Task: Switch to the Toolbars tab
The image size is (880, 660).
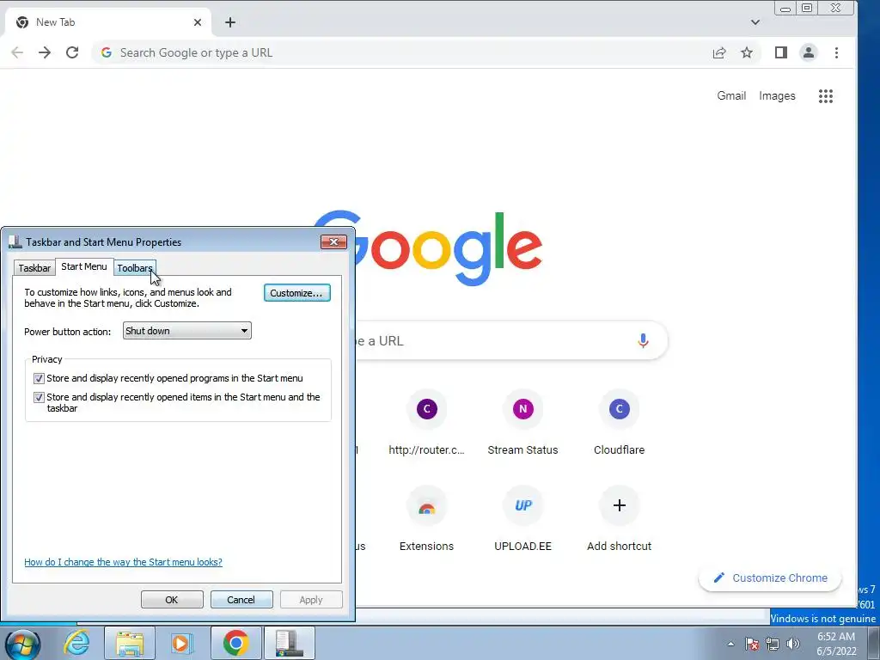Action: pos(135,268)
